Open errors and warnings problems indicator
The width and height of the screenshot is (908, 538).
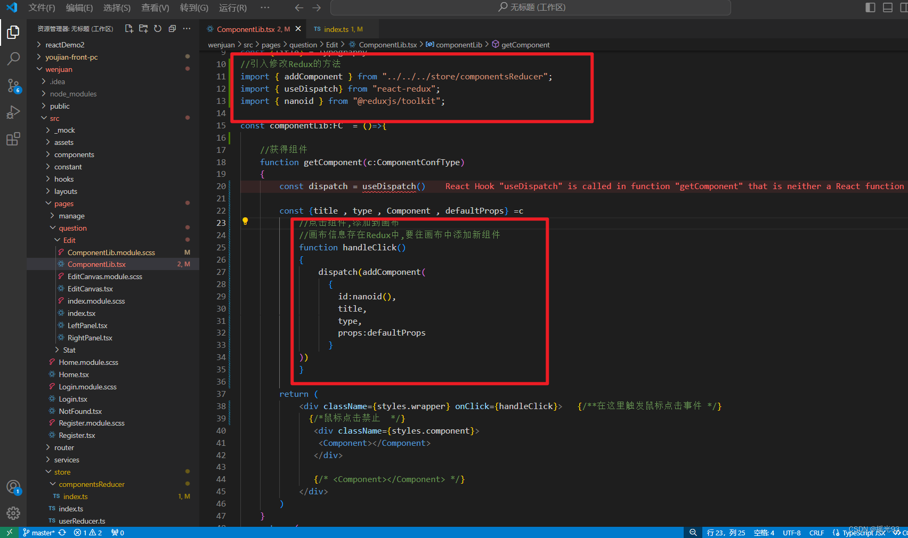[87, 533]
